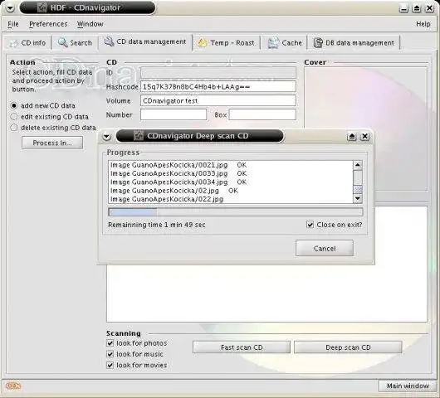This screenshot has height=398, width=440.
Task: Open the Temp - Roast tab
Action: (226, 43)
